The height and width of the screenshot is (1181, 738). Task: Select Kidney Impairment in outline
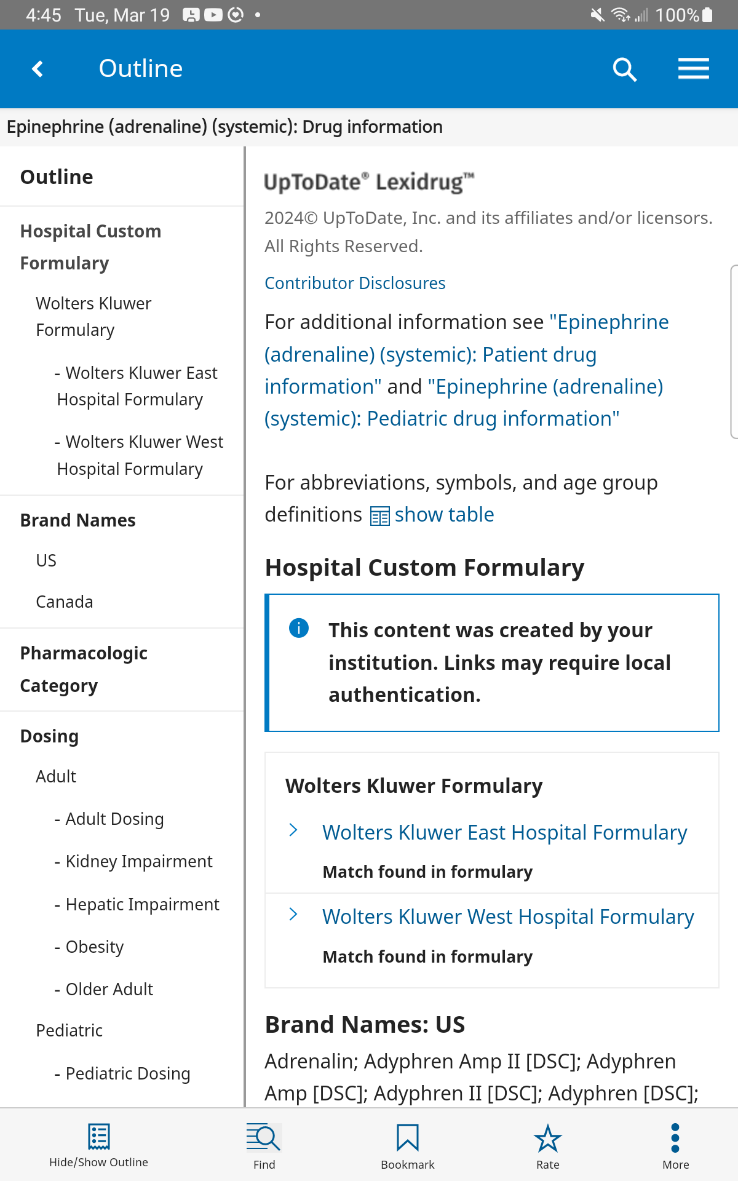[138, 862]
